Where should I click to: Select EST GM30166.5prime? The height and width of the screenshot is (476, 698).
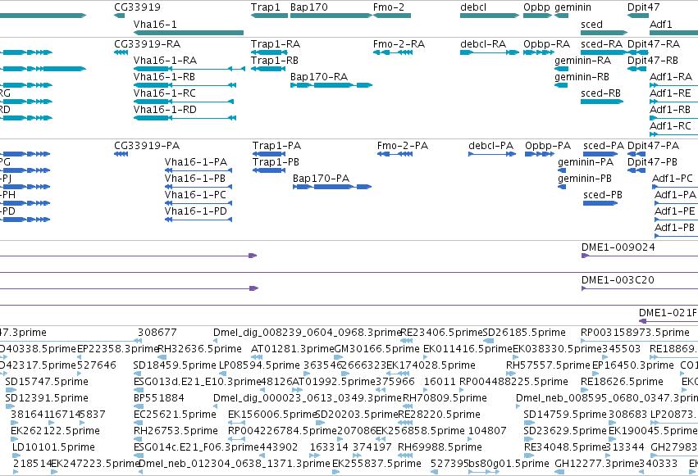pos(339,357)
